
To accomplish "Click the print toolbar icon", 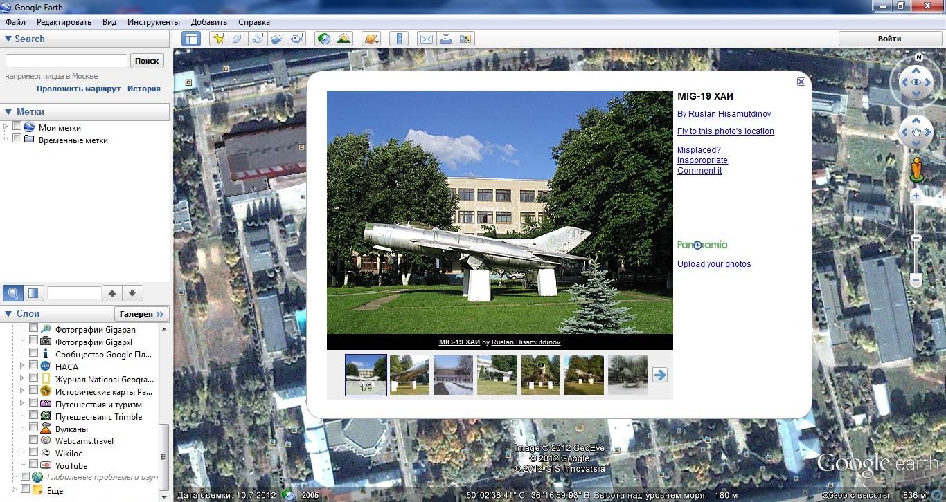I will point(446,39).
